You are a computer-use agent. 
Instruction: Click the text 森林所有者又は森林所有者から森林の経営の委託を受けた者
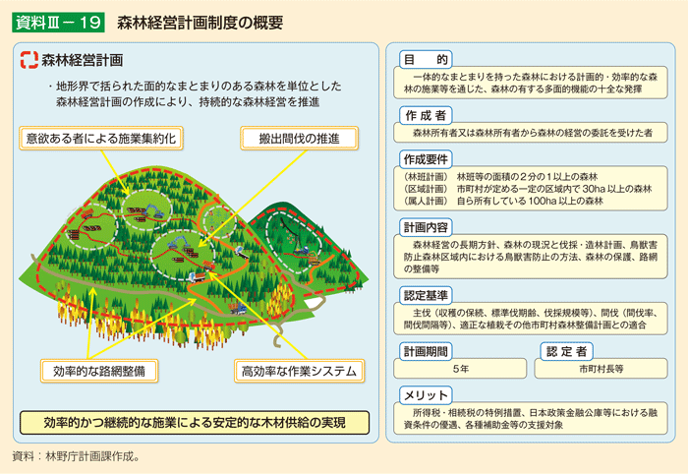click(533, 133)
